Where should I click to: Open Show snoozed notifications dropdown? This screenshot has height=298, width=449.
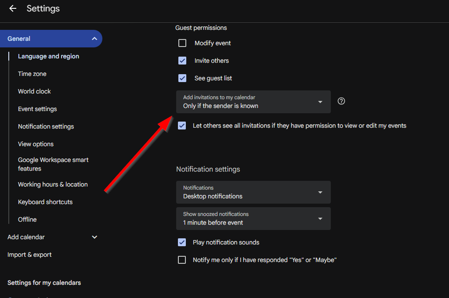pyautogui.click(x=253, y=219)
